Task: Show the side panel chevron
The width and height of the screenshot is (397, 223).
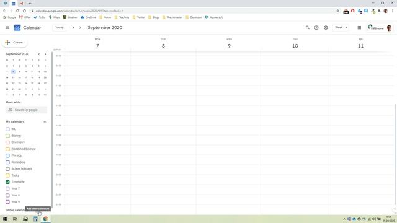Action: (395, 209)
